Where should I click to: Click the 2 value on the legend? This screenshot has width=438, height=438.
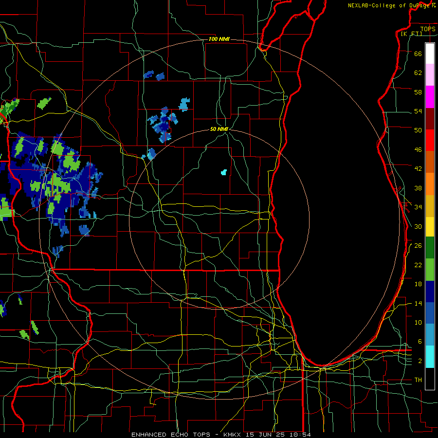[420, 361]
